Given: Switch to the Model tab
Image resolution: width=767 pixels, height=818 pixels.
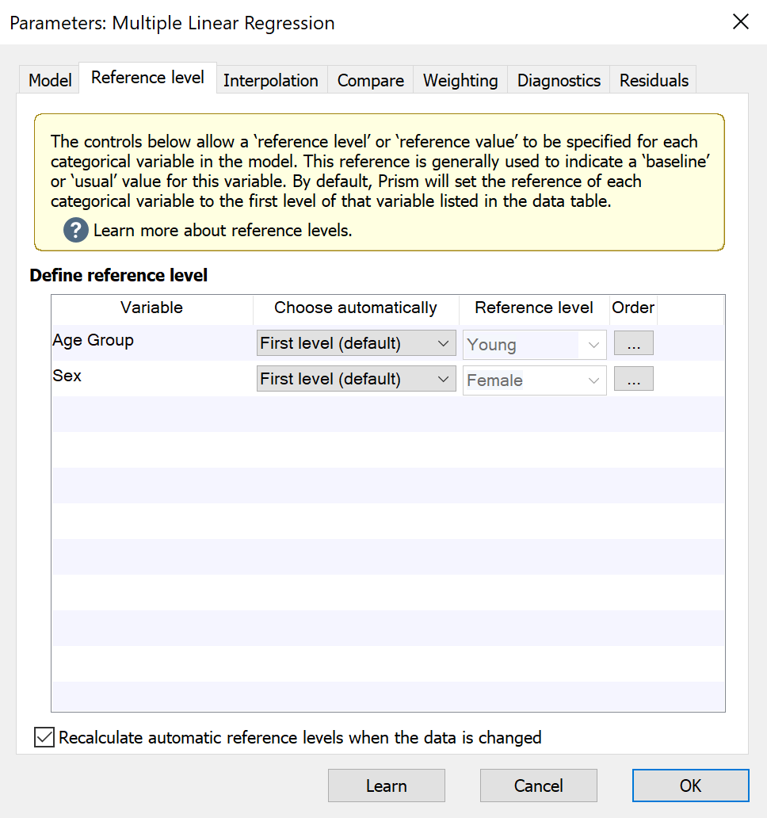Looking at the screenshot, I should [x=50, y=80].
